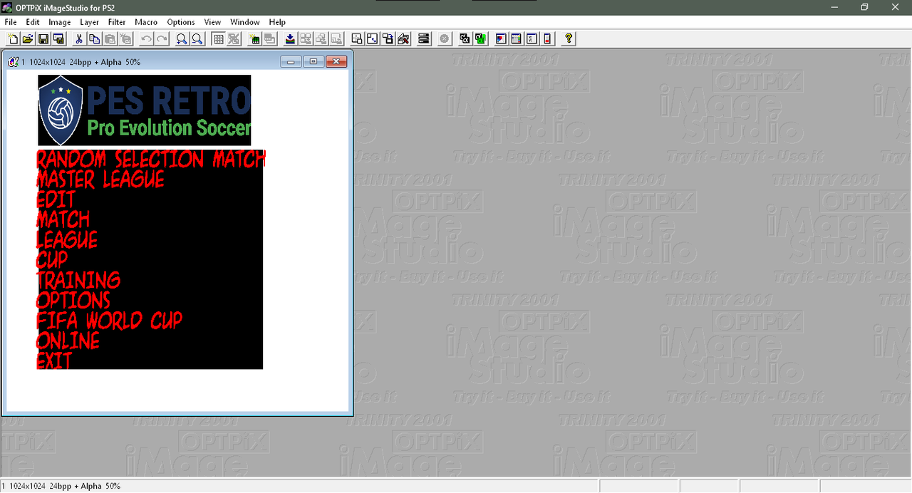Click the new layer green grid icon
Screen dimensions: 912x493
[255, 39]
